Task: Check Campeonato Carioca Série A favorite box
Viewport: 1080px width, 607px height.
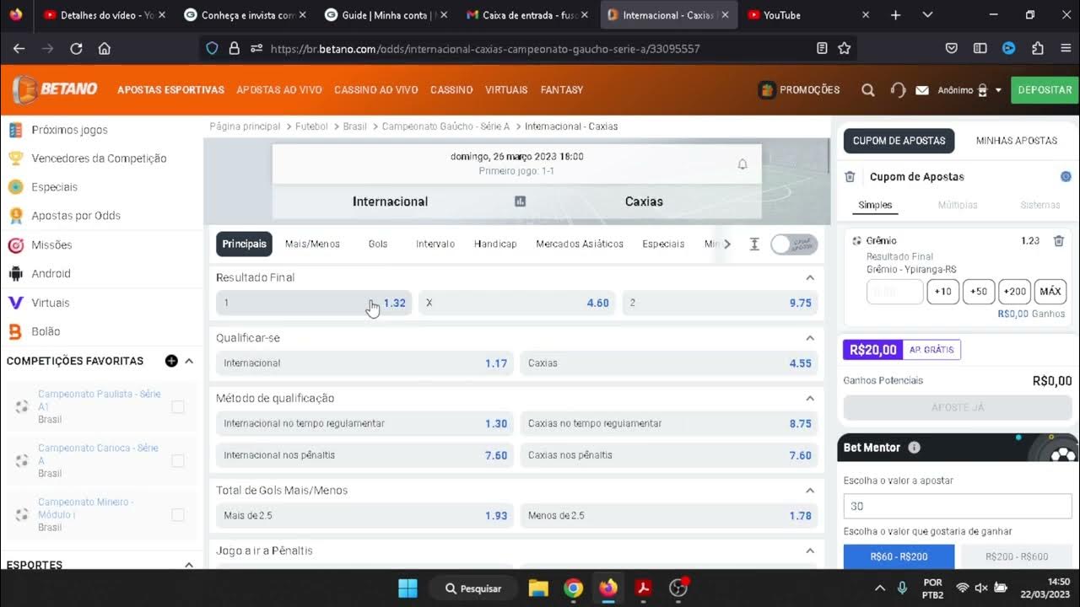Action: [178, 461]
